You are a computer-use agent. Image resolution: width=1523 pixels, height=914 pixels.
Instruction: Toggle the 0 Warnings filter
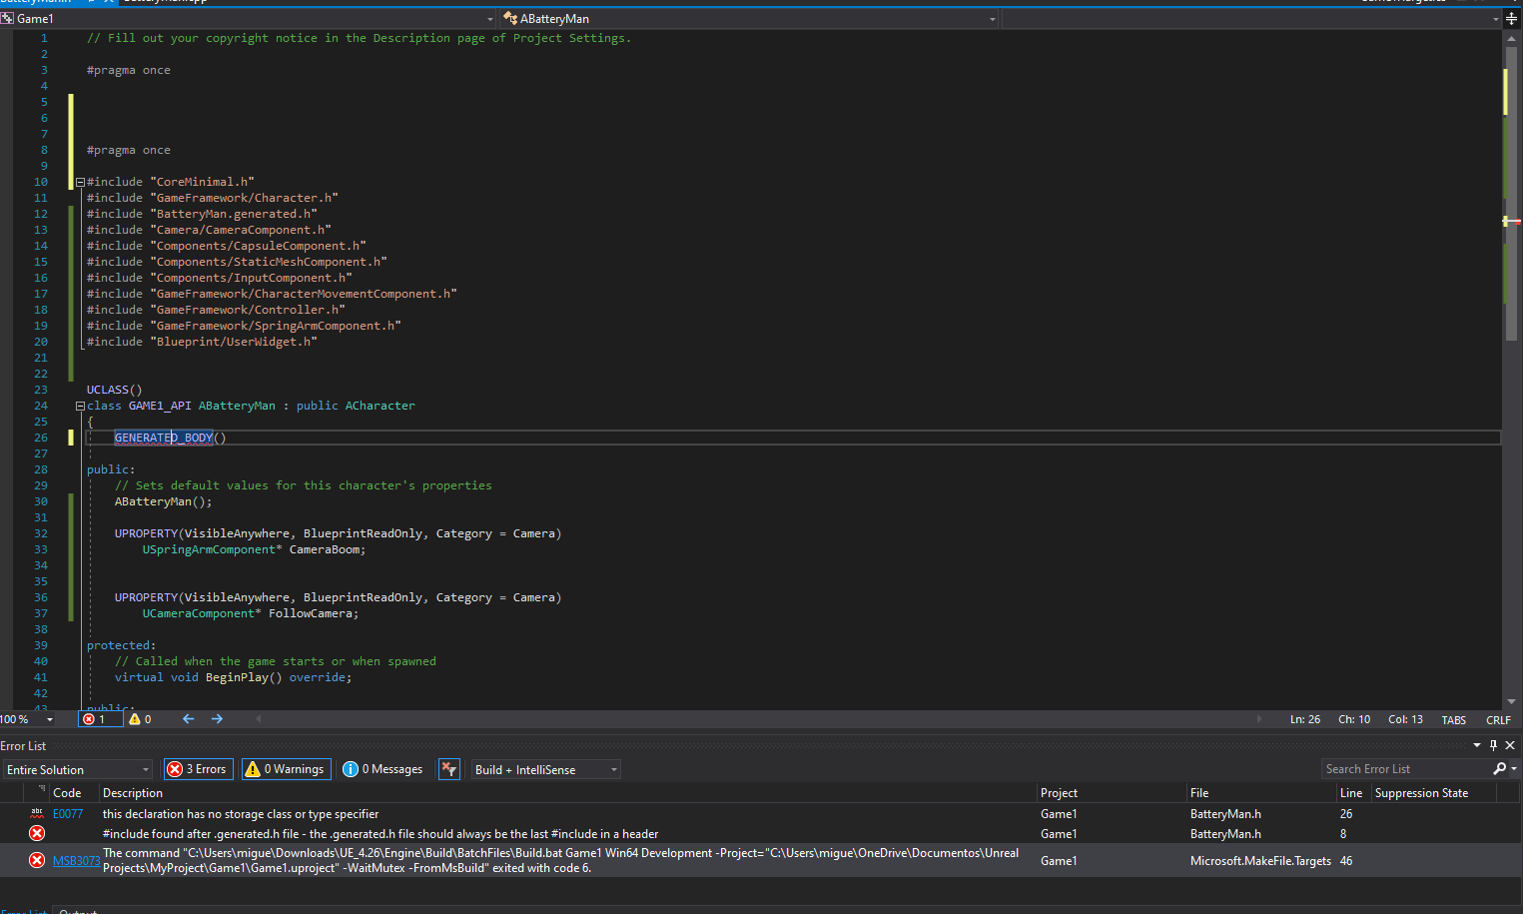286,769
